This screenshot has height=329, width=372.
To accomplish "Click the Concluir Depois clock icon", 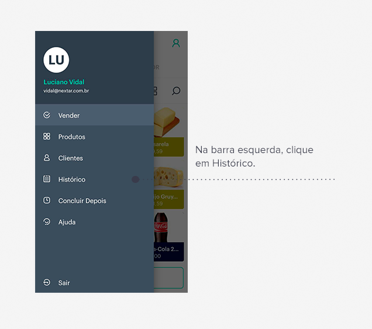I will point(47,200).
